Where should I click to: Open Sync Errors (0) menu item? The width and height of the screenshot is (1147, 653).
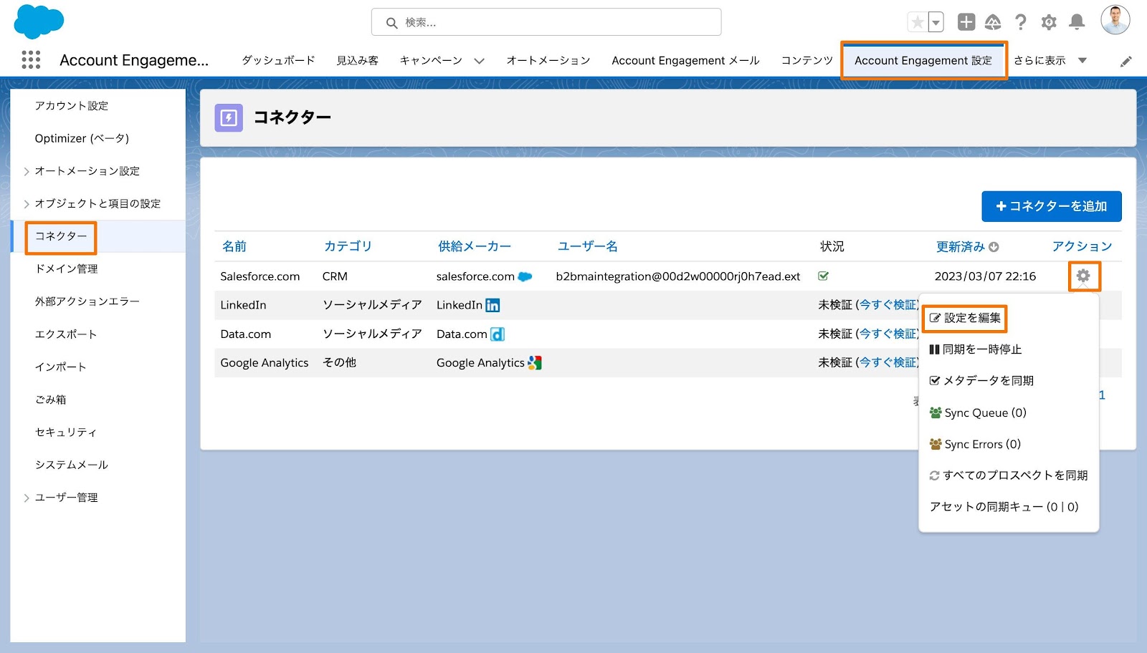coord(975,445)
